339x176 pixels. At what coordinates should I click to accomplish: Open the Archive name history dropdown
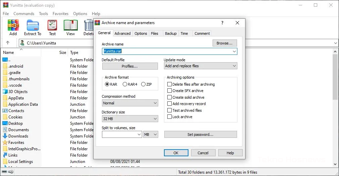(x=234, y=51)
